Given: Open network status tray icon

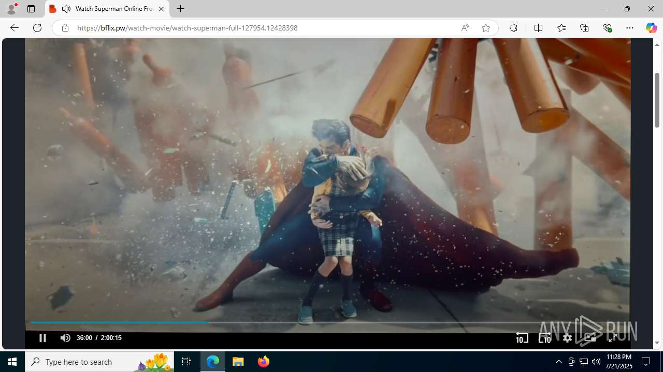Looking at the screenshot, I should (584, 362).
